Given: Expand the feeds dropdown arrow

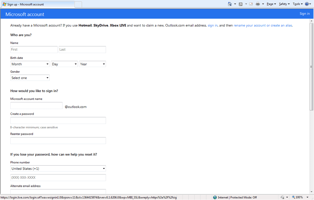Looking at the screenshot, I should (246, 4).
